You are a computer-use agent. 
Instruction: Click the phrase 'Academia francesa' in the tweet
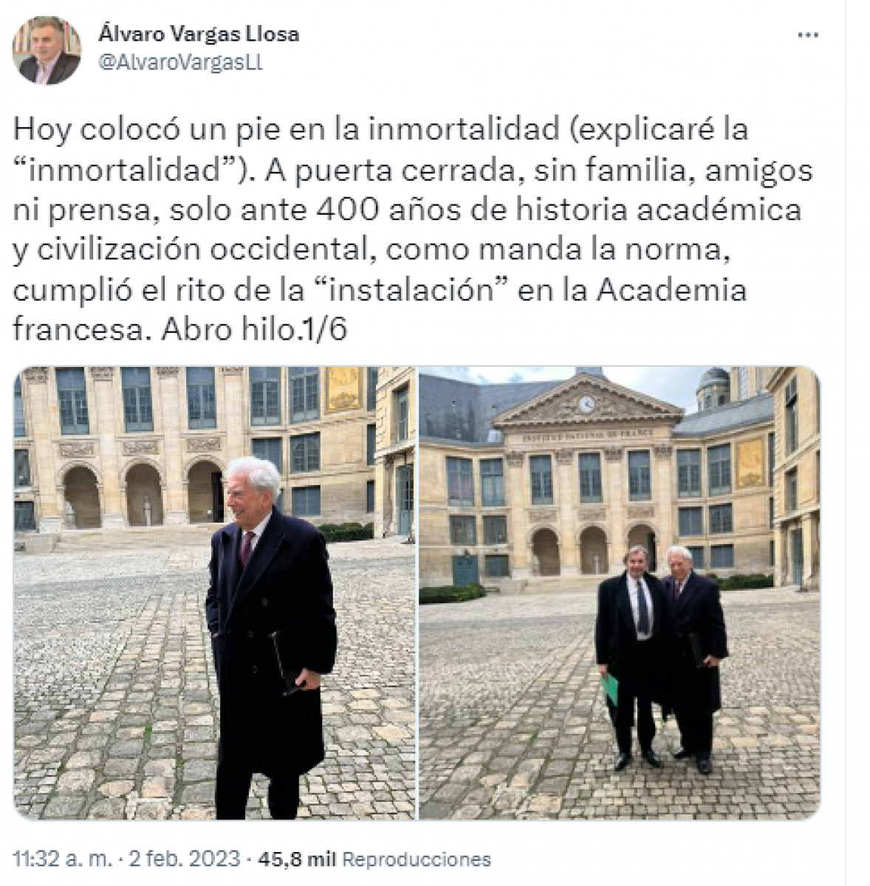[x=380, y=309]
